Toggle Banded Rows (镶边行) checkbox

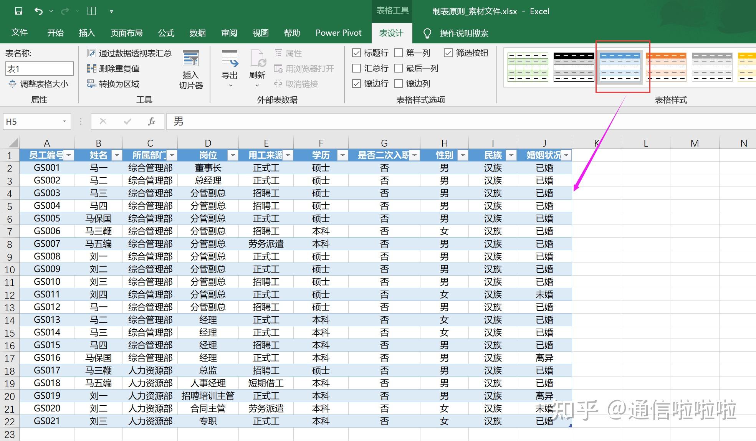[x=356, y=84]
